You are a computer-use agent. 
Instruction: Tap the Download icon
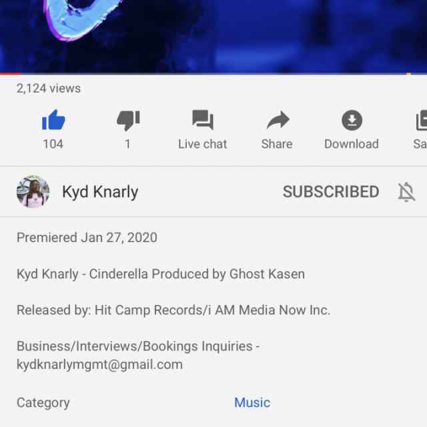(352, 120)
